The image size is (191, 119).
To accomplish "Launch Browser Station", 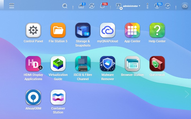I will tap(132, 64).
